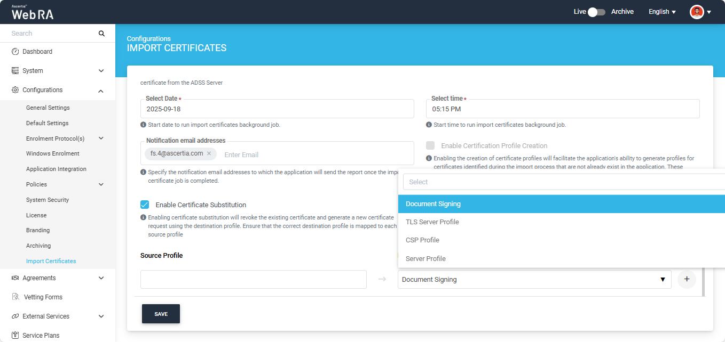Viewport: 725px width, 342px height.
Task: Click the user avatar in header
Action: click(697, 12)
